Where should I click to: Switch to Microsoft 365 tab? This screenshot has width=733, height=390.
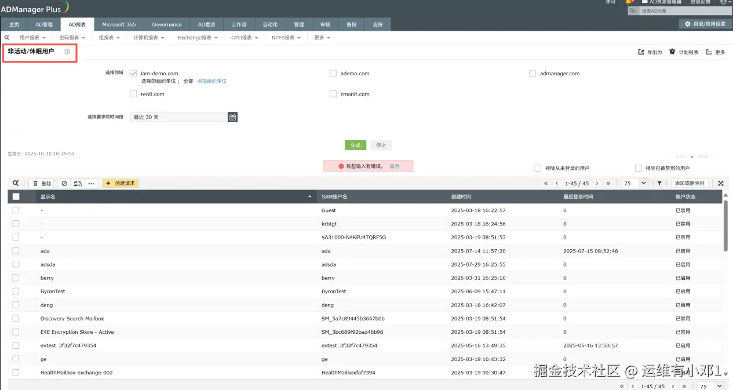[119, 24]
